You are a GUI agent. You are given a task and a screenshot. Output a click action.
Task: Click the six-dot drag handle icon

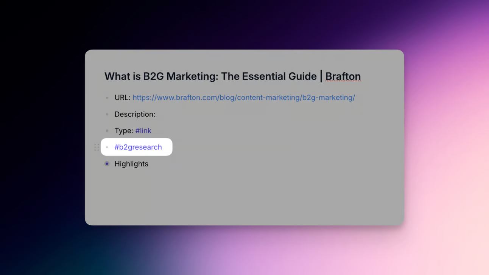(97, 147)
